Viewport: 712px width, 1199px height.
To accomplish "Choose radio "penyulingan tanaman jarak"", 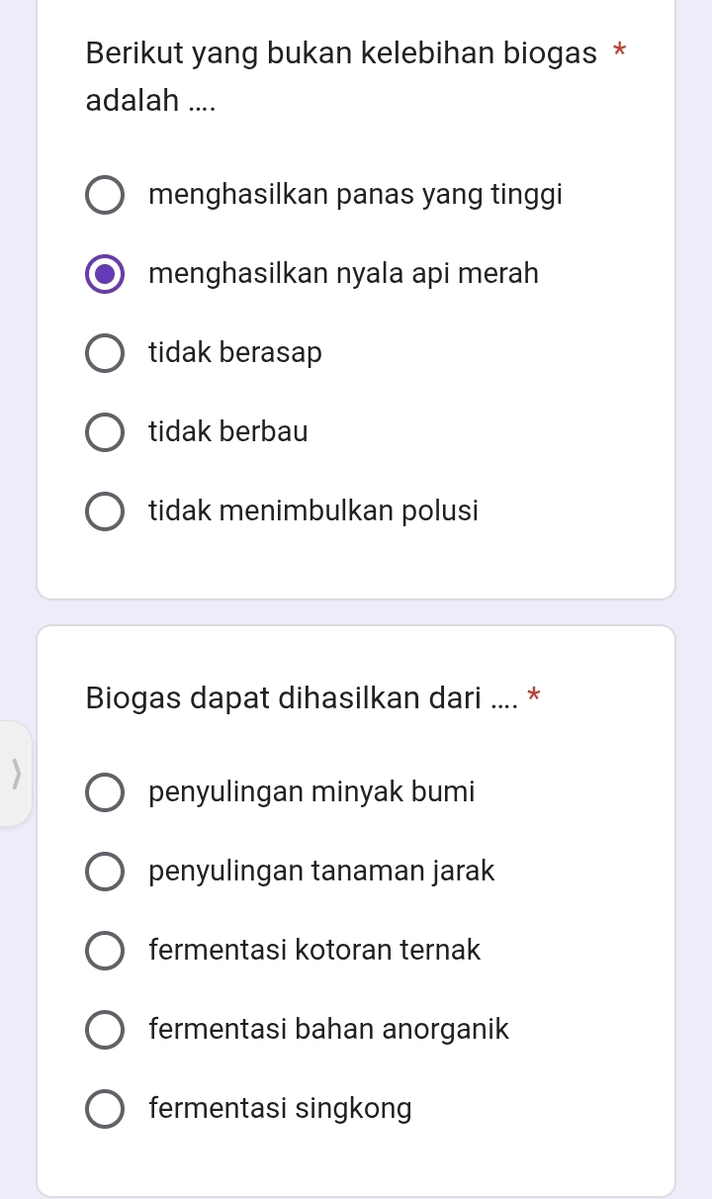I will (x=105, y=873).
